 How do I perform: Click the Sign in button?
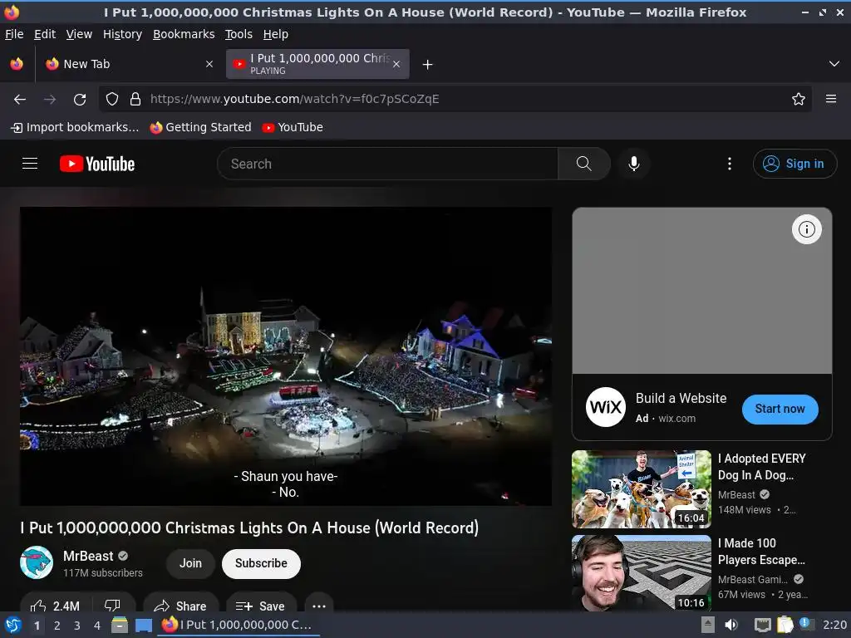tap(794, 164)
